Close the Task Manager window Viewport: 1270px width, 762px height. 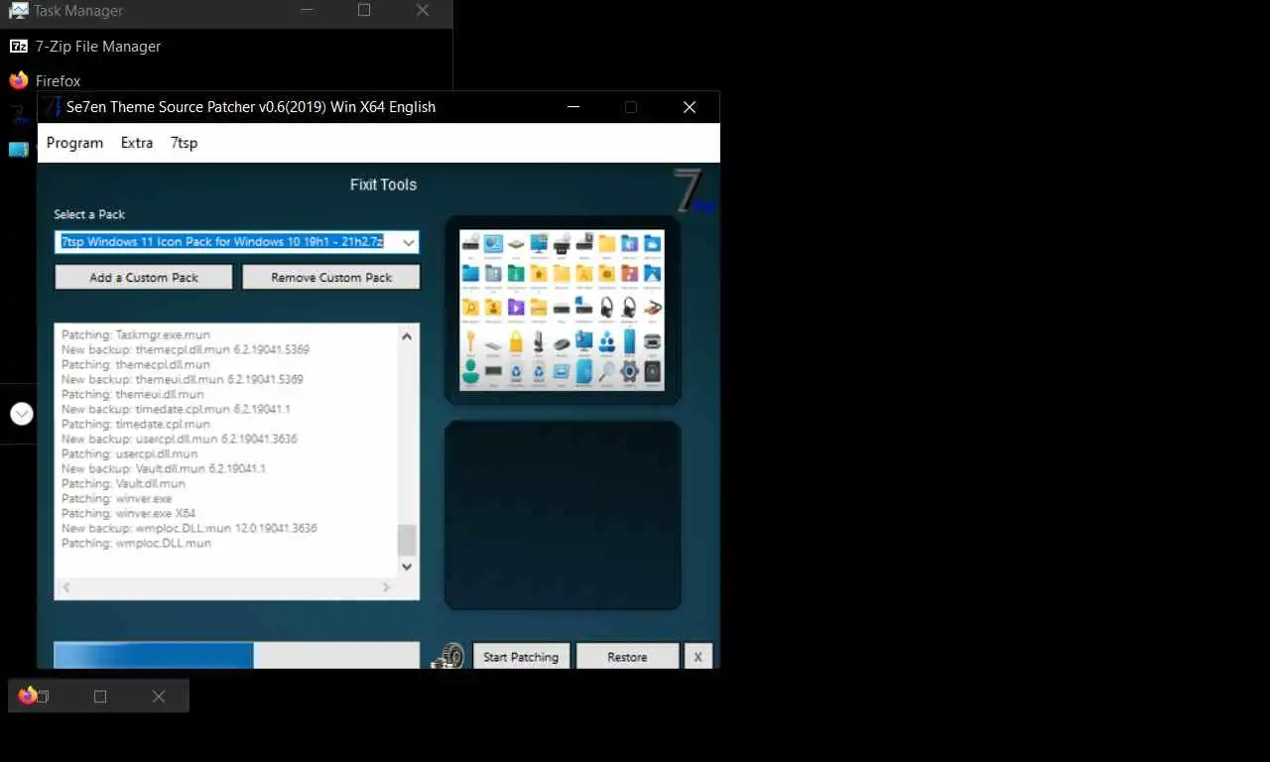pyautogui.click(x=423, y=10)
